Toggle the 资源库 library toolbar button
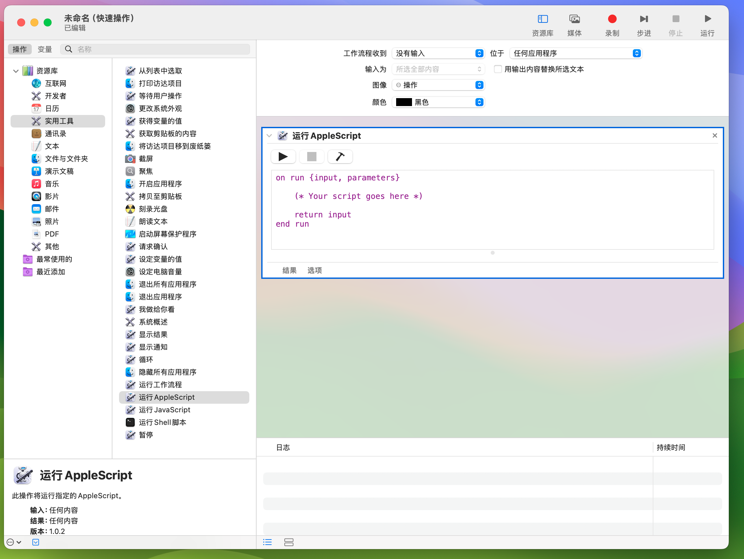Viewport: 744px width, 559px height. click(543, 25)
